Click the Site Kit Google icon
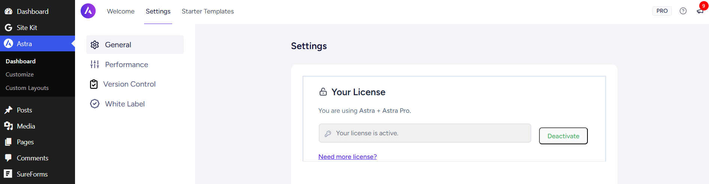 tap(8, 28)
